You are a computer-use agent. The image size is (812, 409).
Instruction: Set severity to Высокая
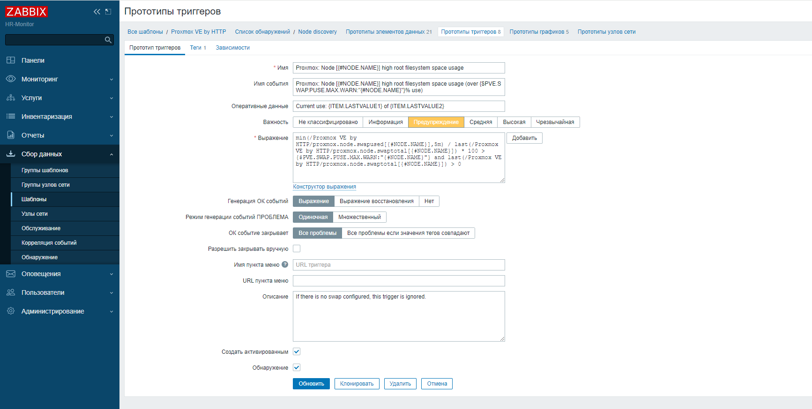point(514,122)
